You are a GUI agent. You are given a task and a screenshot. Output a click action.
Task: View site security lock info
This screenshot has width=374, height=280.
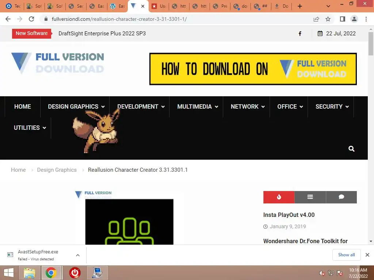pos(46,19)
